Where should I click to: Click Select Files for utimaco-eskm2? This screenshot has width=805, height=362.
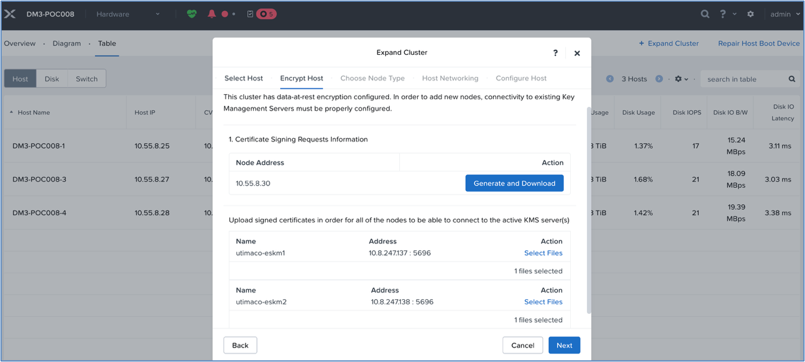(543, 301)
